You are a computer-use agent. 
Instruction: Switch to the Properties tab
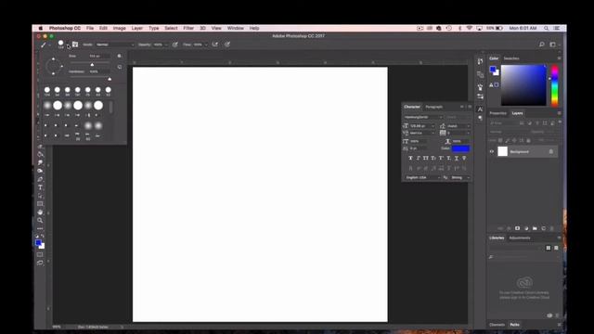(497, 113)
